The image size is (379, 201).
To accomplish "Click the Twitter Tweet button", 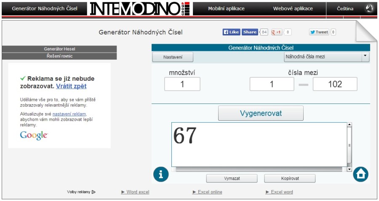I will 319,32.
